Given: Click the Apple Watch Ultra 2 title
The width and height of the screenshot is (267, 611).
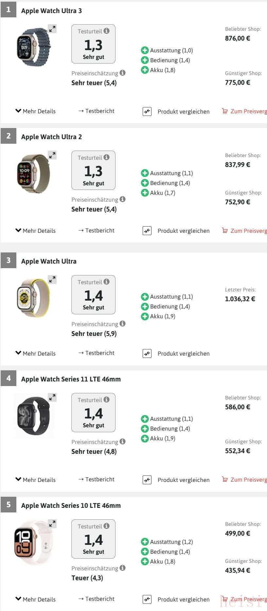Looking at the screenshot, I should [52, 137].
